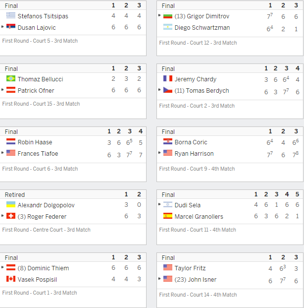Open Alexandr Dolgopolov player page
This screenshot has width=304, height=308.
[46, 205]
